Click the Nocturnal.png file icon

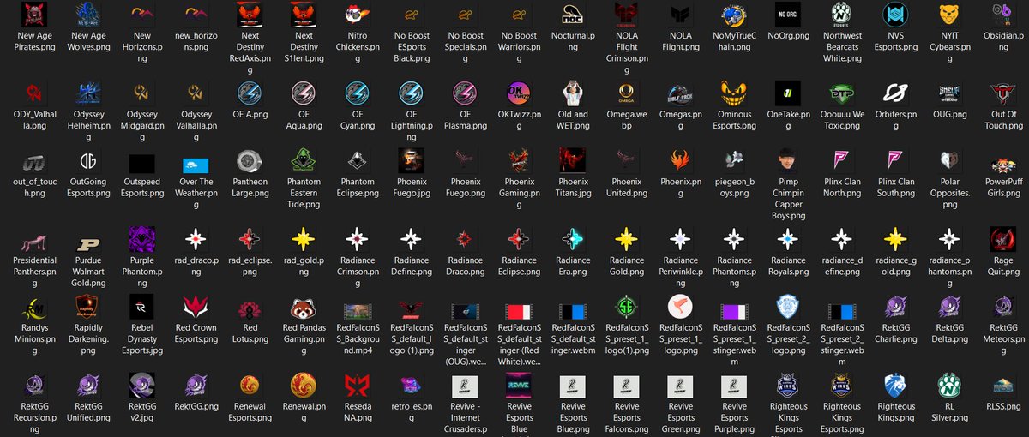(573, 14)
